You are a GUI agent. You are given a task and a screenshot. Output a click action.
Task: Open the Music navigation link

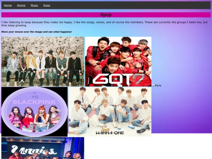(x=34, y=5)
